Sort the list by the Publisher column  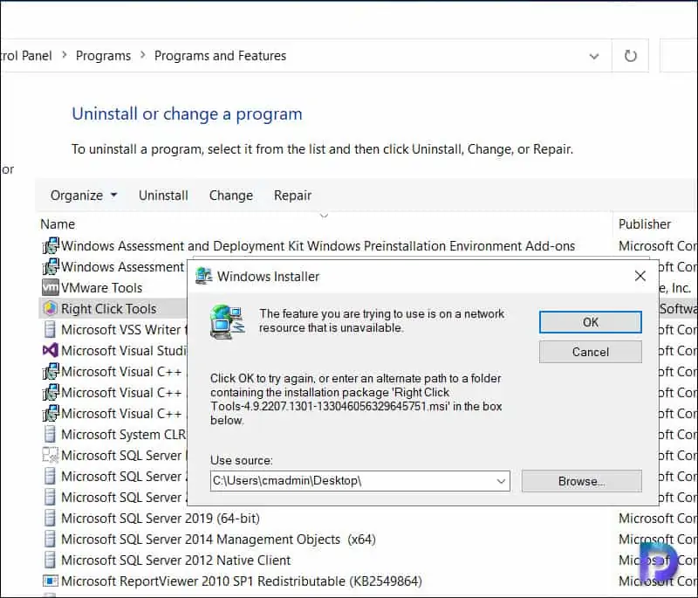pyautogui.click(x=644, y=224)
